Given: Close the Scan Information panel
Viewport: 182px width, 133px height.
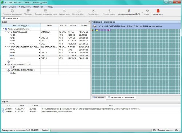Looking at the screenshot, I should coord(179,22).
